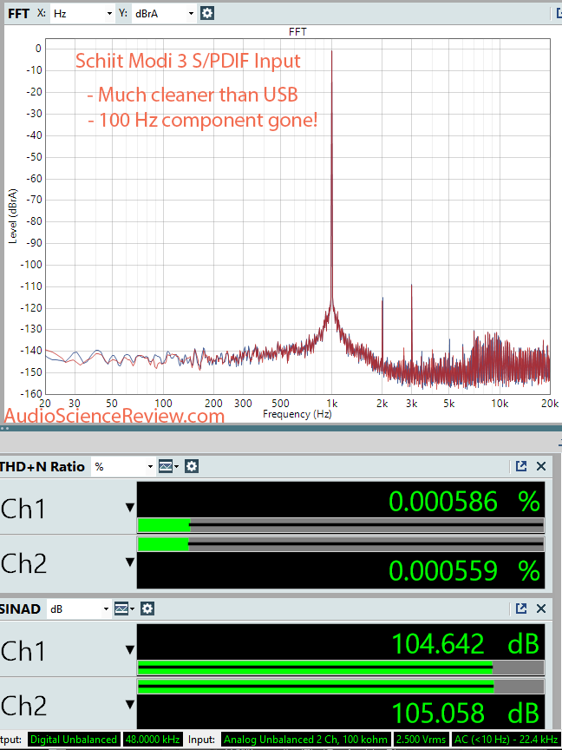Click 2.500 Vrms range status

coord(421,740)
